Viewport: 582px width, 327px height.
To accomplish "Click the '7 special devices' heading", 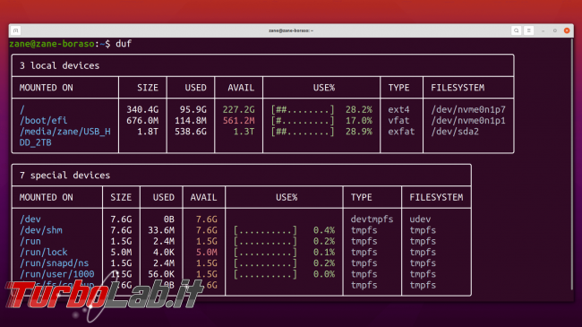I will 65,176.
